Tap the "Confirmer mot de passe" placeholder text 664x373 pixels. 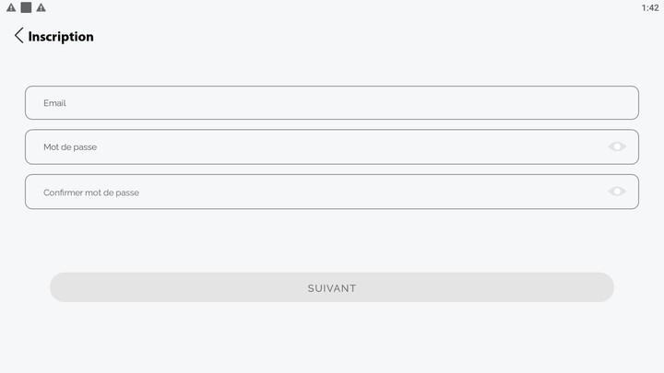coord(91,192)
